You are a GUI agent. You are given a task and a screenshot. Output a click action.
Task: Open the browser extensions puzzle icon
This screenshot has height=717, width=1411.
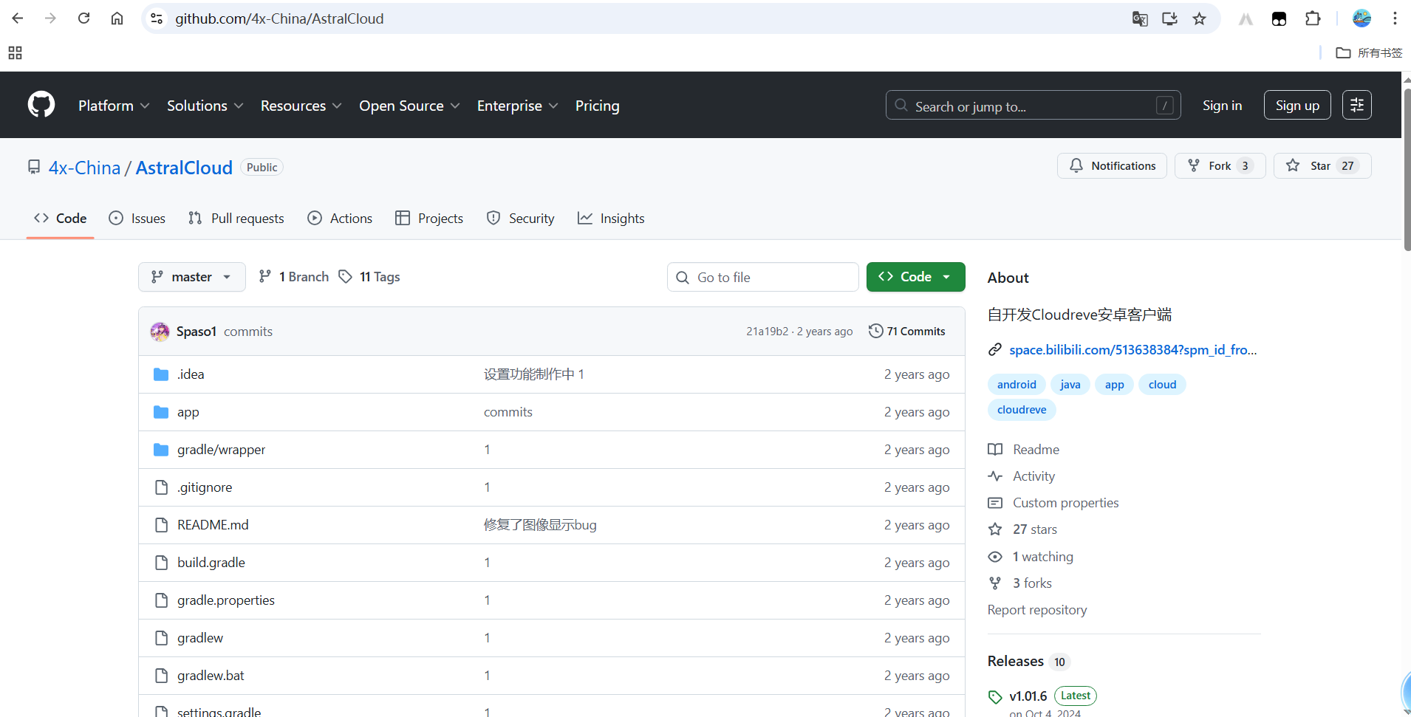pos(1313,18)
